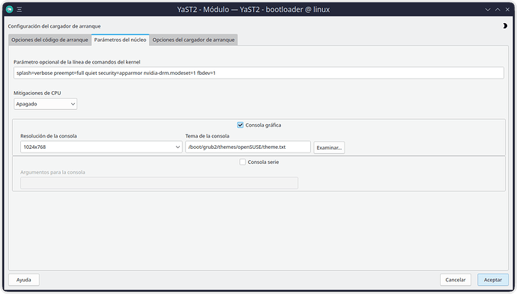This screenshot has height=294, width=517.
Task: Minimize the YaST2 bootloader window
Action: (x=488, y=10)
